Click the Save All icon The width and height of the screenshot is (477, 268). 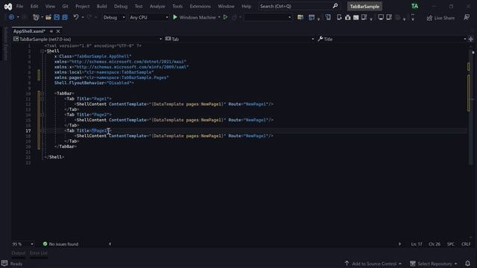[x=65, y=17]
